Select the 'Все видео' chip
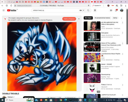The width and height of the screenshot is (128, 102). pyautogui.click(x=88, y=18)
